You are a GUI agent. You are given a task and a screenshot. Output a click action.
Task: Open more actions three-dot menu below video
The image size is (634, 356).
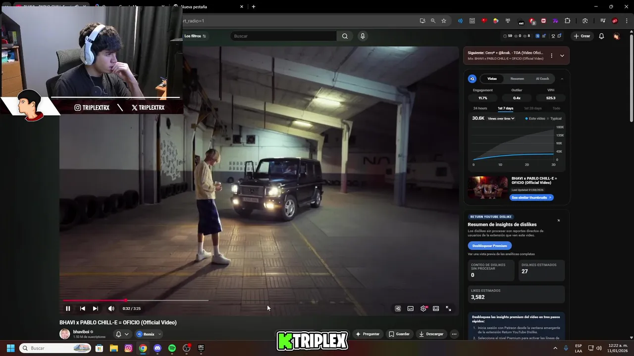click(454, 334)
